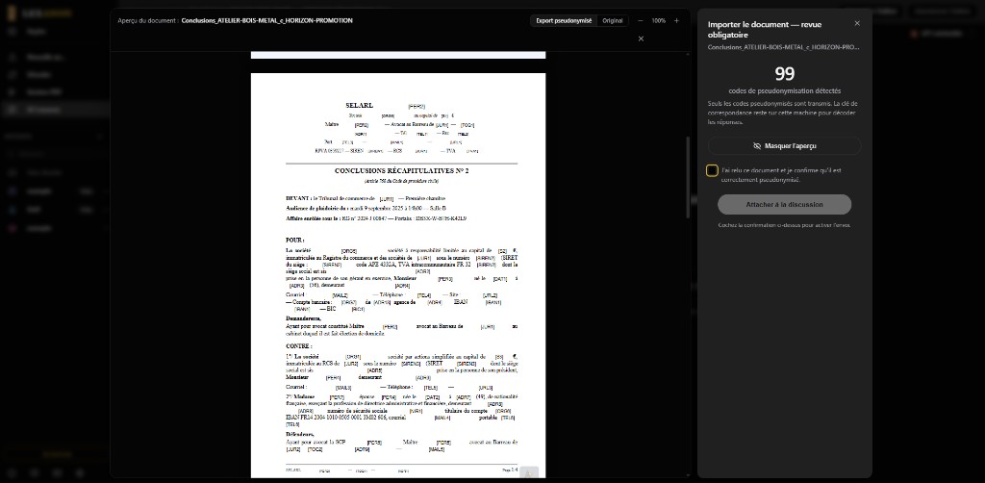Image resolution: width=985 pixels, height=483 pixels.
Task: Close the document preview with the X
Action: (x=641, y=38)
